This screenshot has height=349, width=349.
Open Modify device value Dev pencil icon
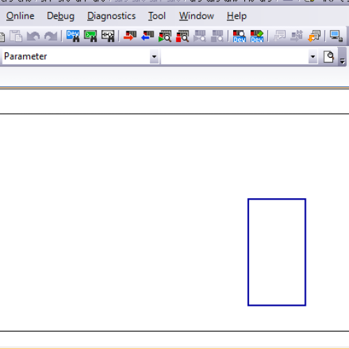(x=257, y=36)
